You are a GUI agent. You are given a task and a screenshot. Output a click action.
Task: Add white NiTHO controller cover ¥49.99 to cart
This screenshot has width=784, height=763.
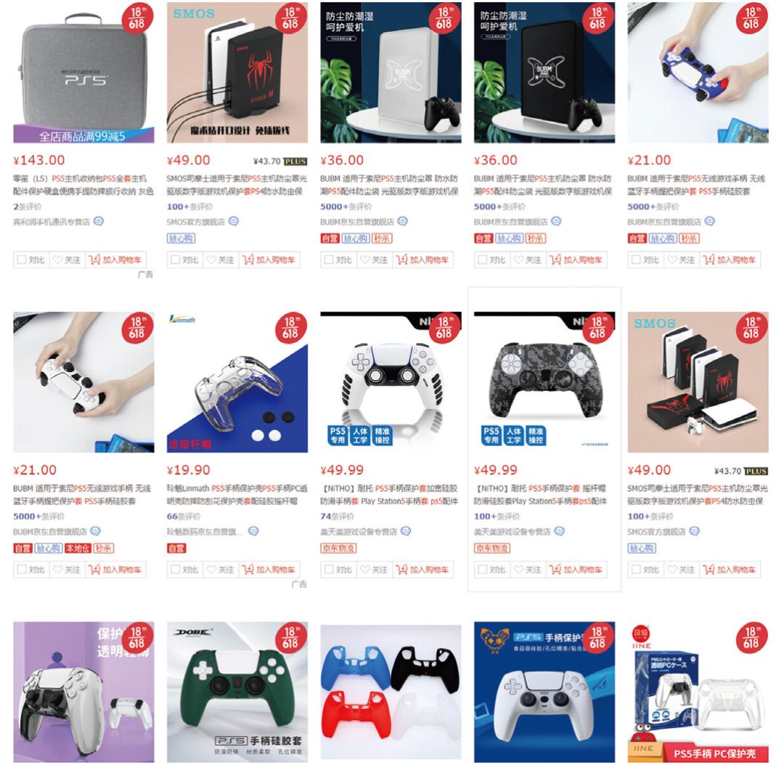pyautogui.click(x=422, y=570)
